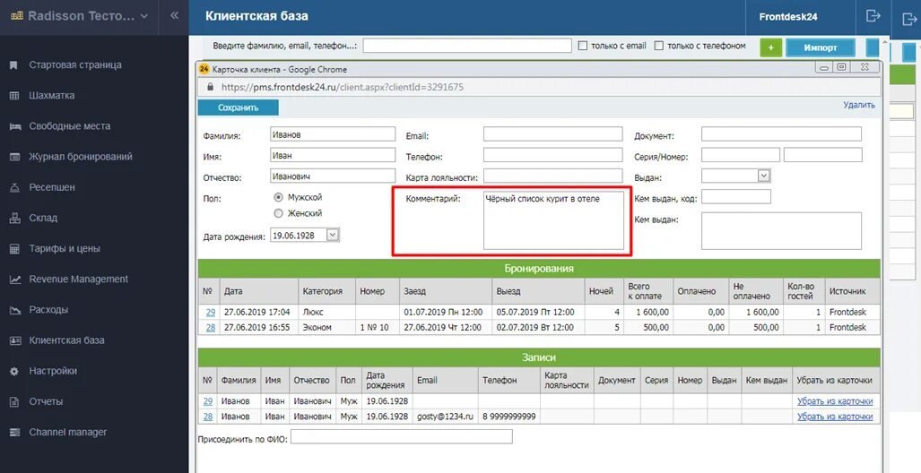
Task: Click the Клиентская база card icon
Action: tap(15, 340)
